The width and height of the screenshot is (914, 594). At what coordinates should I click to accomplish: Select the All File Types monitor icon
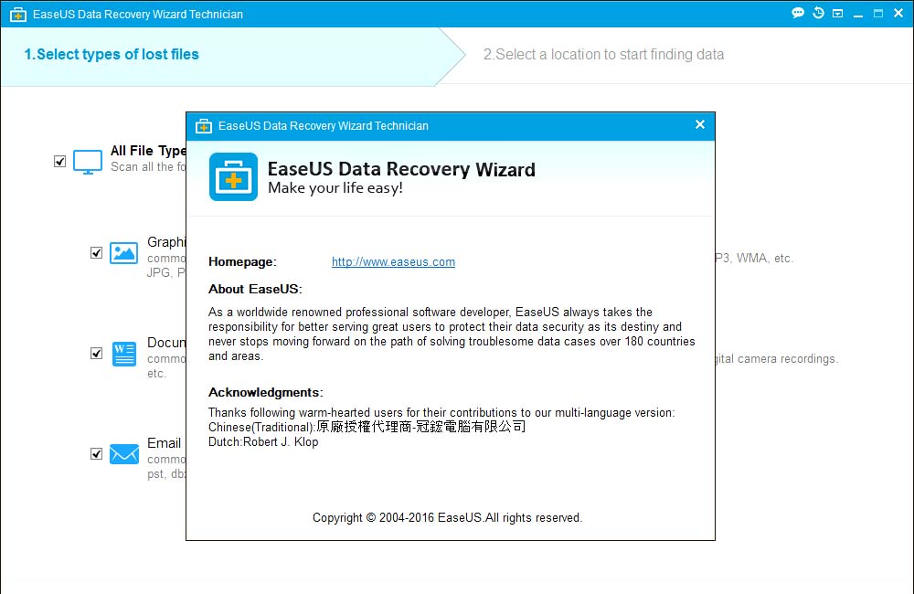87,161
